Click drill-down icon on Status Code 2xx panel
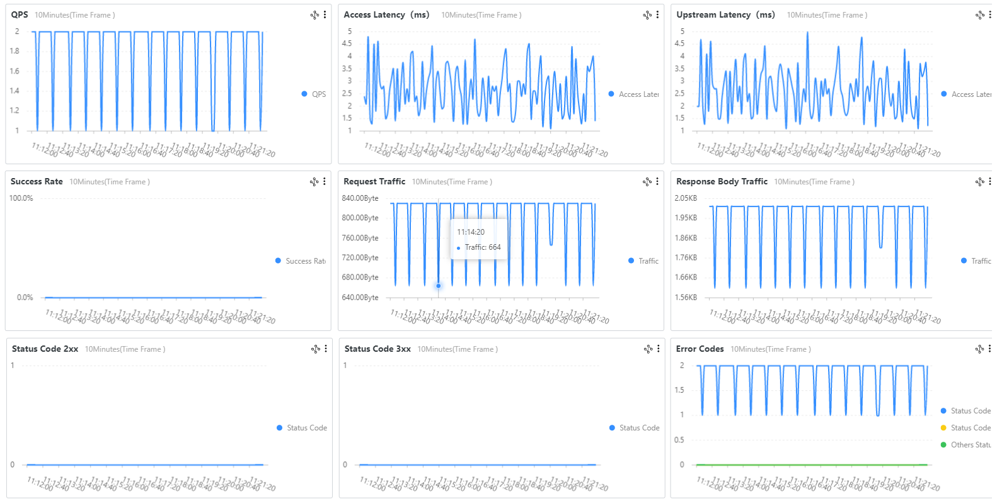997x499 pixels. click(316, 349)
